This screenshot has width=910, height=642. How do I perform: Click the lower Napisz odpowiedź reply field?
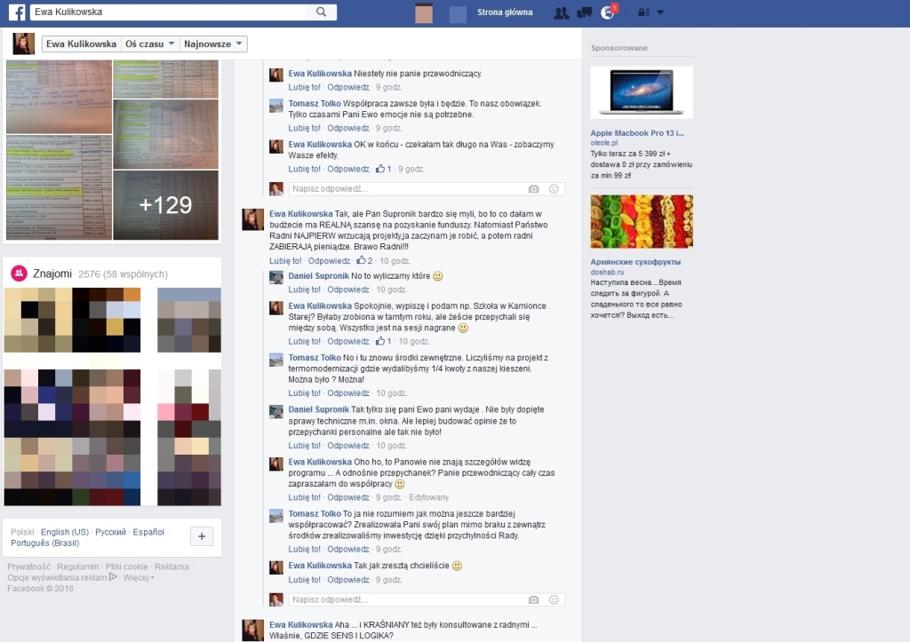coord(407,599)
